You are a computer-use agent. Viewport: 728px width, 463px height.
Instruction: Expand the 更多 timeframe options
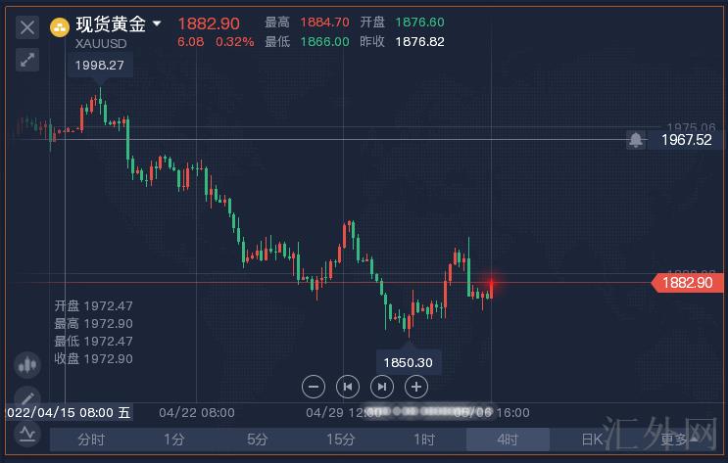point(676,440)
